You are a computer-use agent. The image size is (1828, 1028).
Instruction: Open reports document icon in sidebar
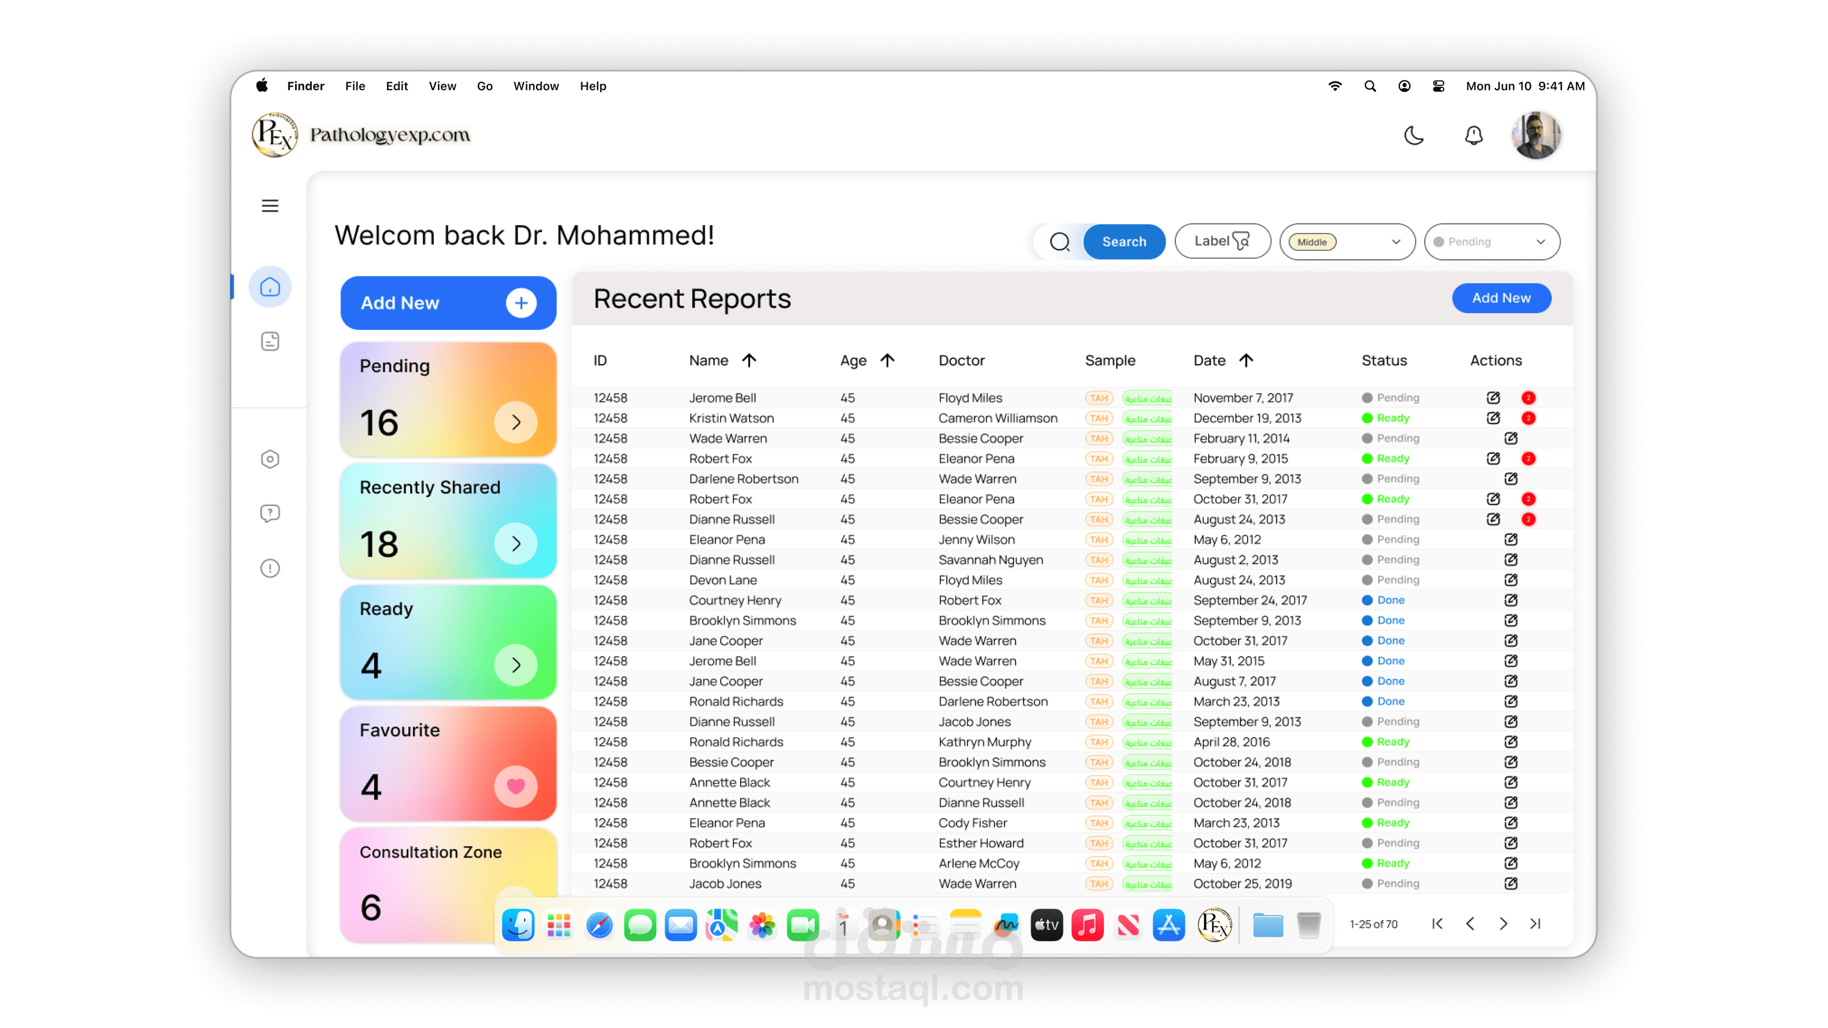click(x=269, y=341)
